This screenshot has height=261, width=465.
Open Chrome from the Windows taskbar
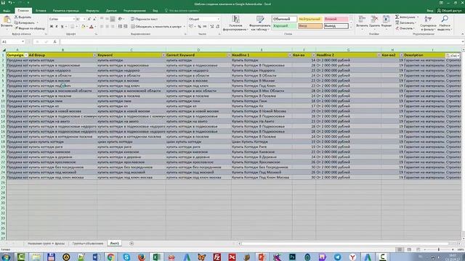111,257
